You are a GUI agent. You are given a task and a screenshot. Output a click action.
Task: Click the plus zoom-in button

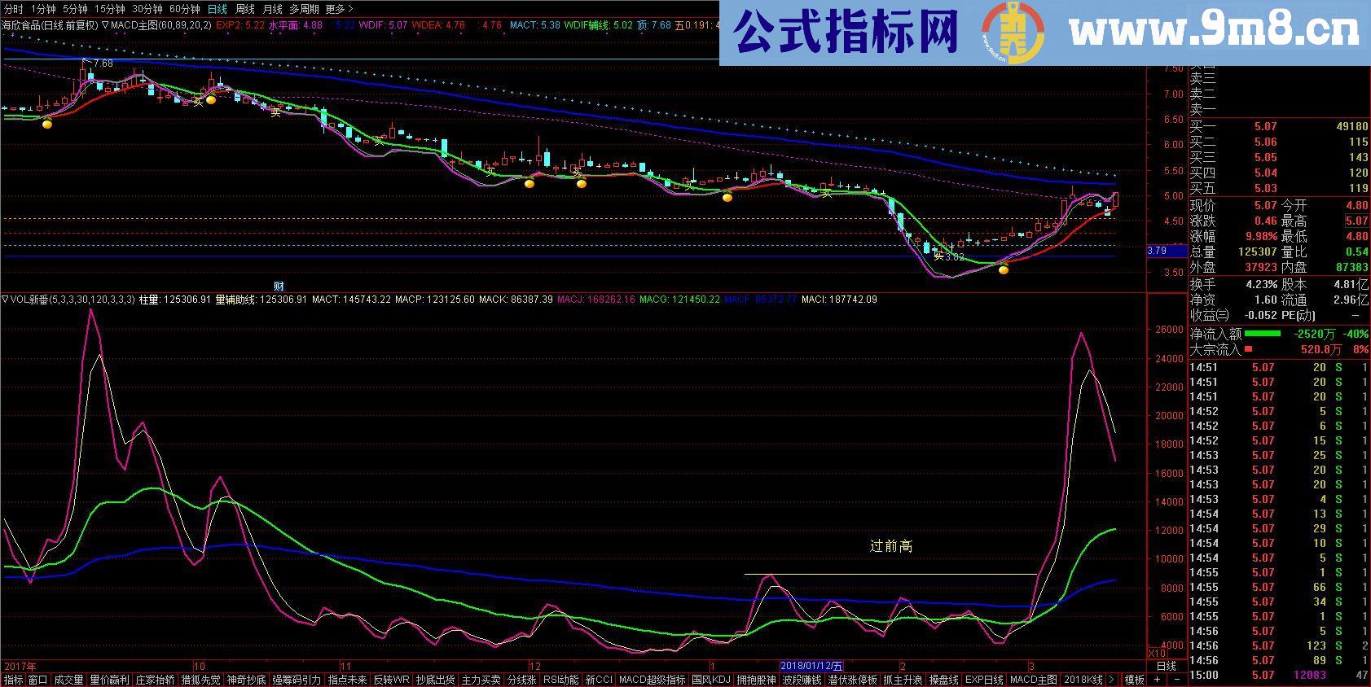pos(1158,680)
